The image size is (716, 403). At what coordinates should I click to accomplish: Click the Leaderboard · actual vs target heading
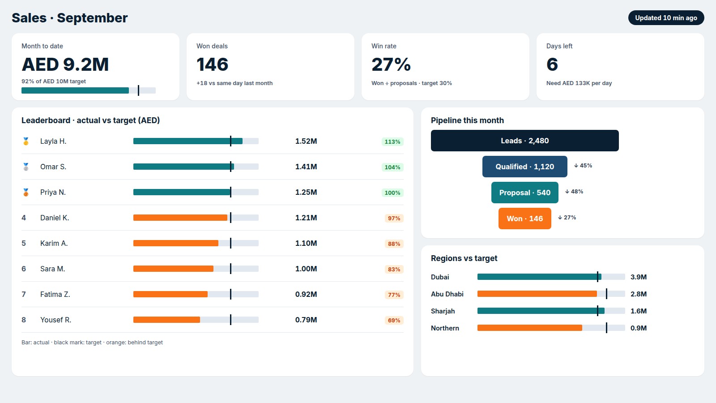(91, 120)
